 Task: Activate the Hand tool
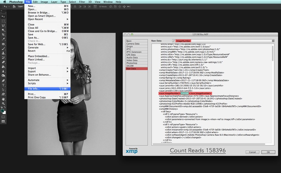point(3,99)
